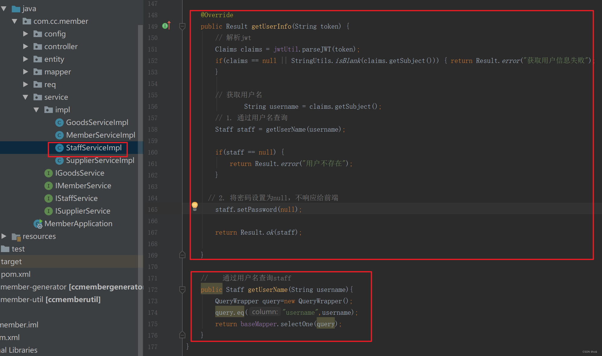
Task: Click the implemented-method gutter icon at line 149
Action: click(166, 26)
